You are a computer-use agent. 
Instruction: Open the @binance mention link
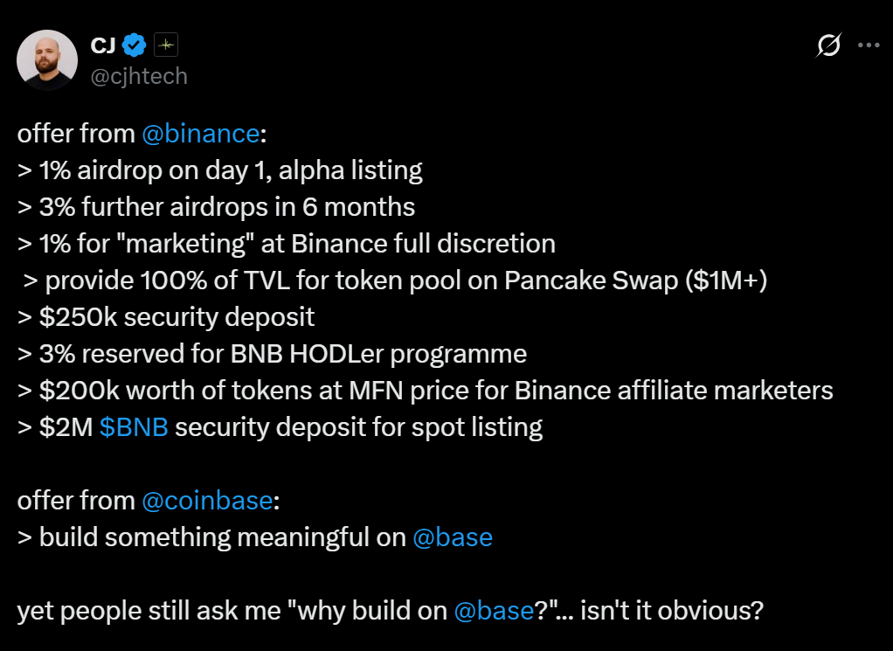click(x=200, y=134)
